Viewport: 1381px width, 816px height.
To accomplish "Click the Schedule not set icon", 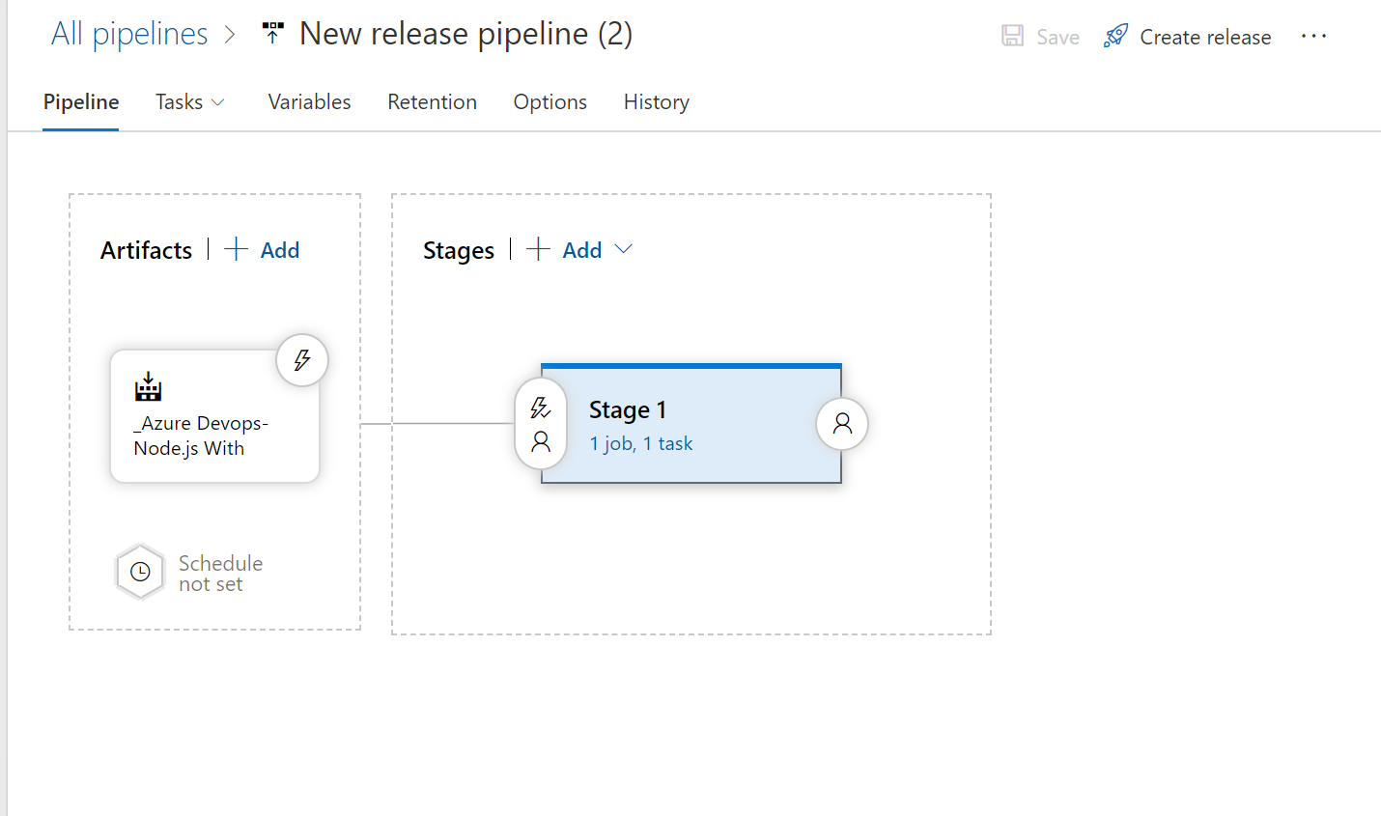I will point(140,572).
